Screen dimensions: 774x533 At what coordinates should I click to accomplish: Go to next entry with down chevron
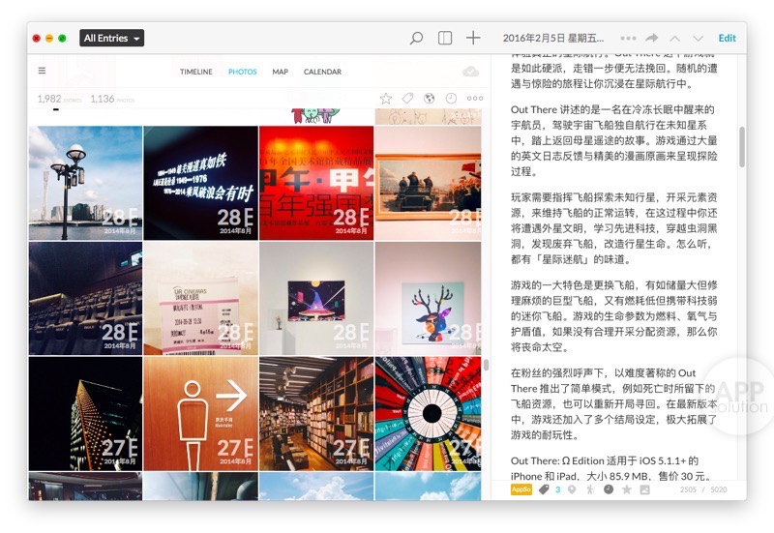(x=698, y=39)
